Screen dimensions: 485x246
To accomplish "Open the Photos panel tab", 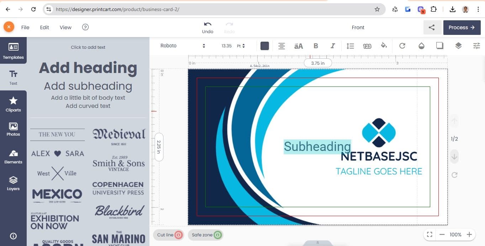I will 13,129.
